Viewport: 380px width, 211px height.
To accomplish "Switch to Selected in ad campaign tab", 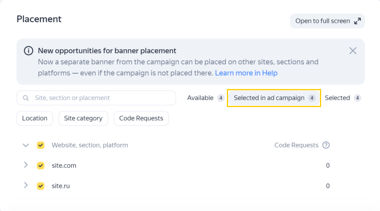I will (274, 98).
